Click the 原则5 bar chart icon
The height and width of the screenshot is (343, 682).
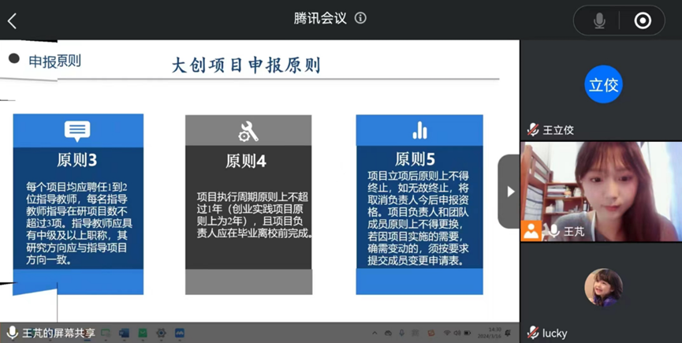(419, 130)
